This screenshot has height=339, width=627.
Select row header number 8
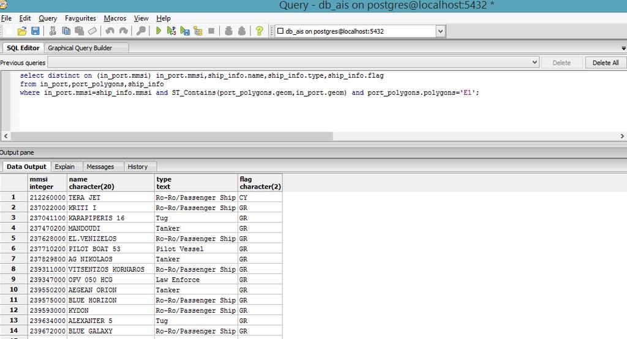13,269
